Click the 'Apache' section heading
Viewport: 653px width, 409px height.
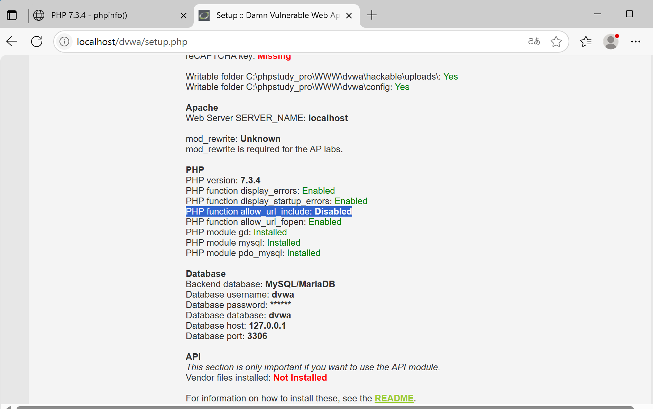(202, 108)
